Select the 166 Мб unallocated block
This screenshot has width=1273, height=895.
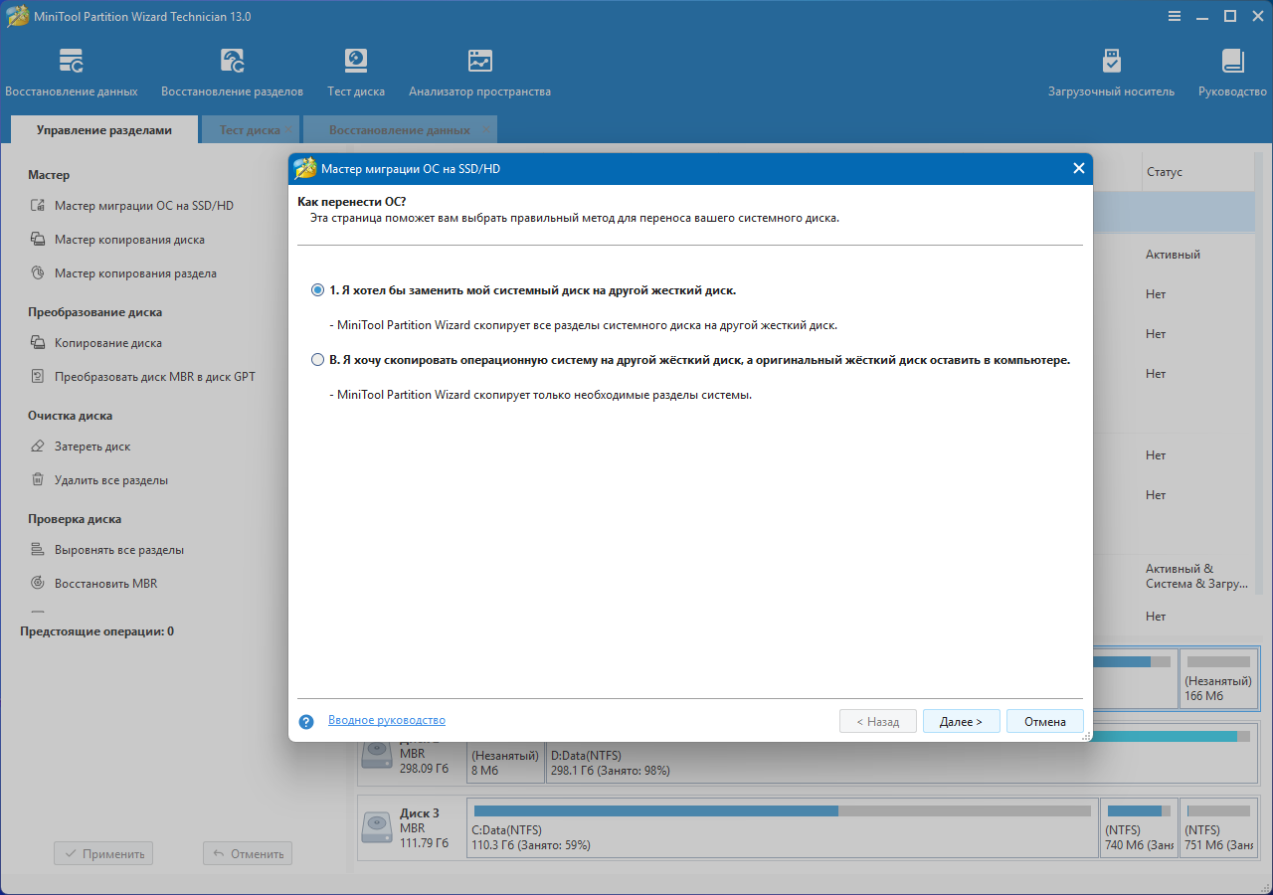pos(1218,678)
